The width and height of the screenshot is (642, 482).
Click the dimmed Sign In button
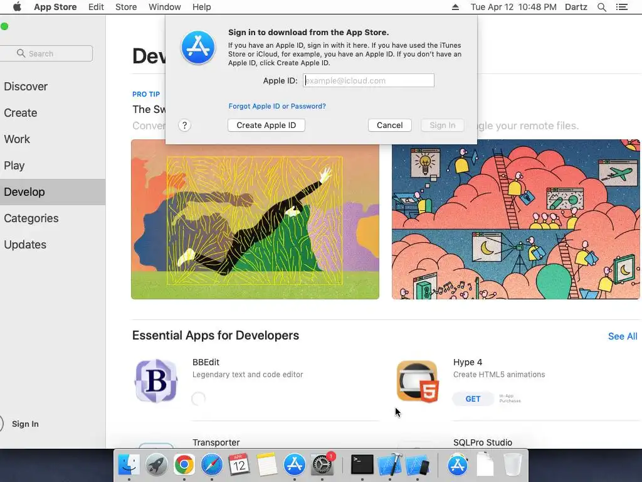[x=442, y=126]
